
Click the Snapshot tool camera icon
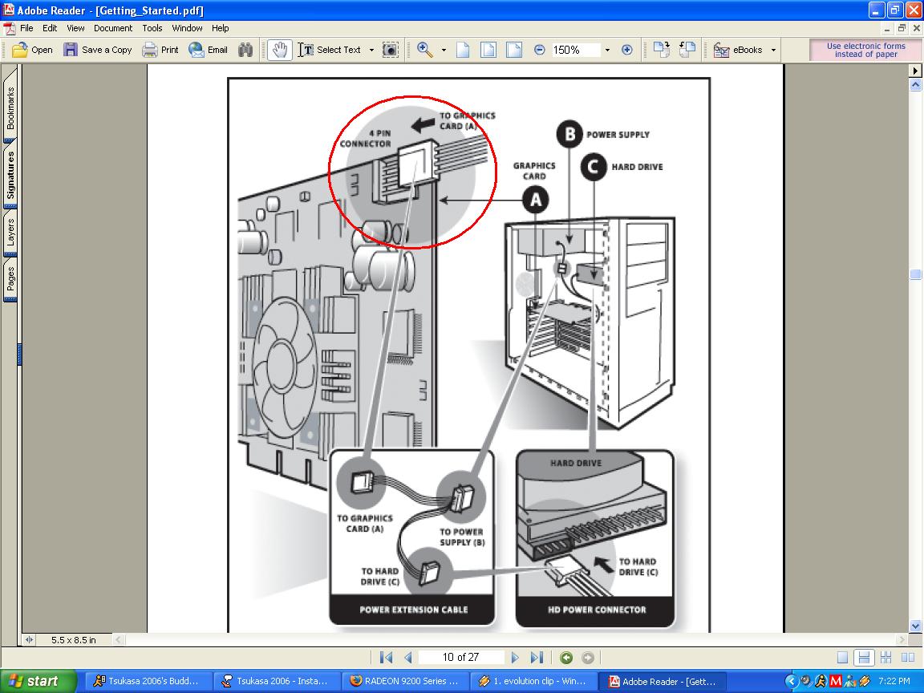tap(390, 50)
